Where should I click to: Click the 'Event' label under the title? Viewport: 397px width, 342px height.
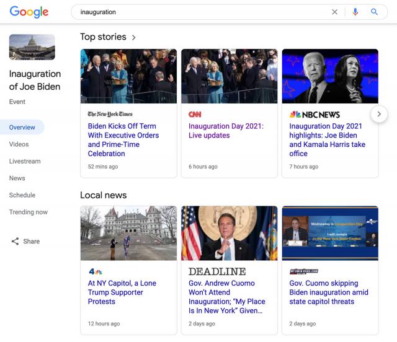coord(17,102)
